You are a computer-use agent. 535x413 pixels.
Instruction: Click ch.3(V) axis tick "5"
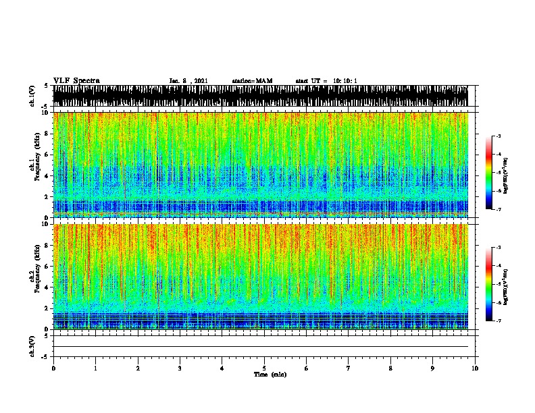pyautogui.click(x=46, y=336)
